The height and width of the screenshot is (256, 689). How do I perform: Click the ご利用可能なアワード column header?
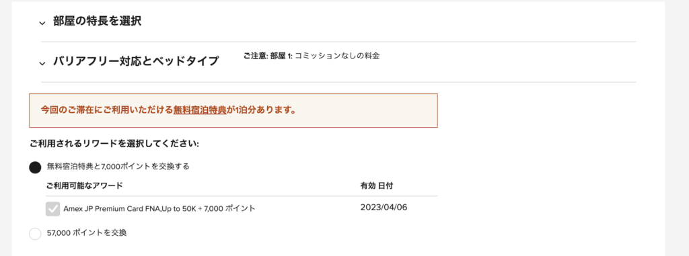(x=84, y=185)
